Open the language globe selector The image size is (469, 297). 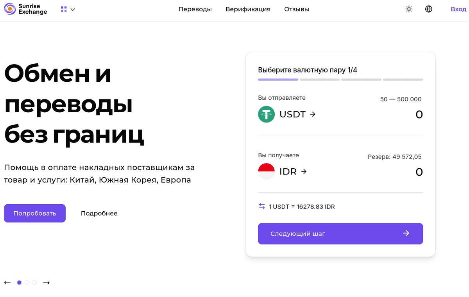tap(429, 9)
